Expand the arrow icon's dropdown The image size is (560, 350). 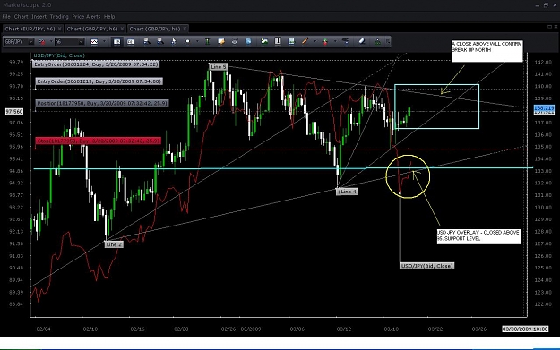[x=335, y=42]
